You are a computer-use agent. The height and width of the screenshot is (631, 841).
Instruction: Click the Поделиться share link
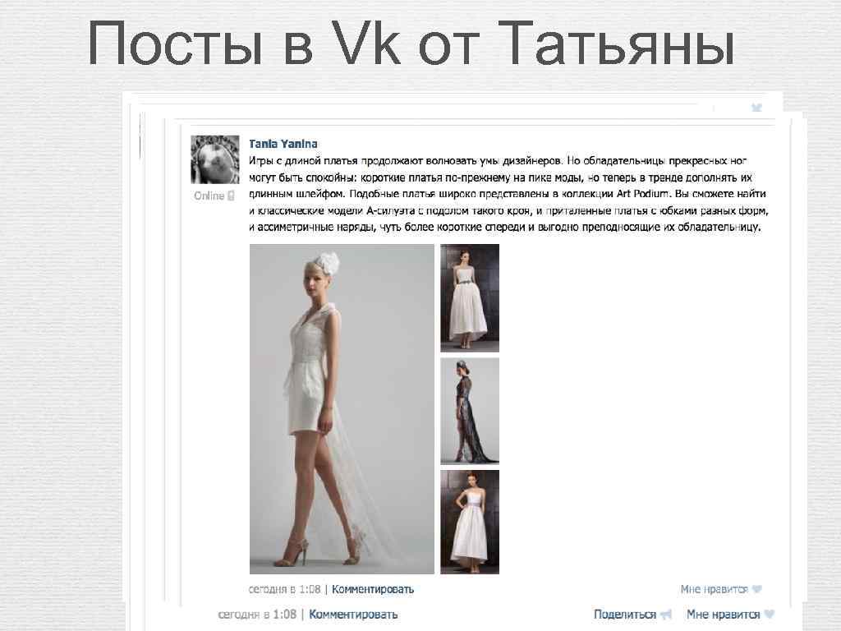pos(625,615)
